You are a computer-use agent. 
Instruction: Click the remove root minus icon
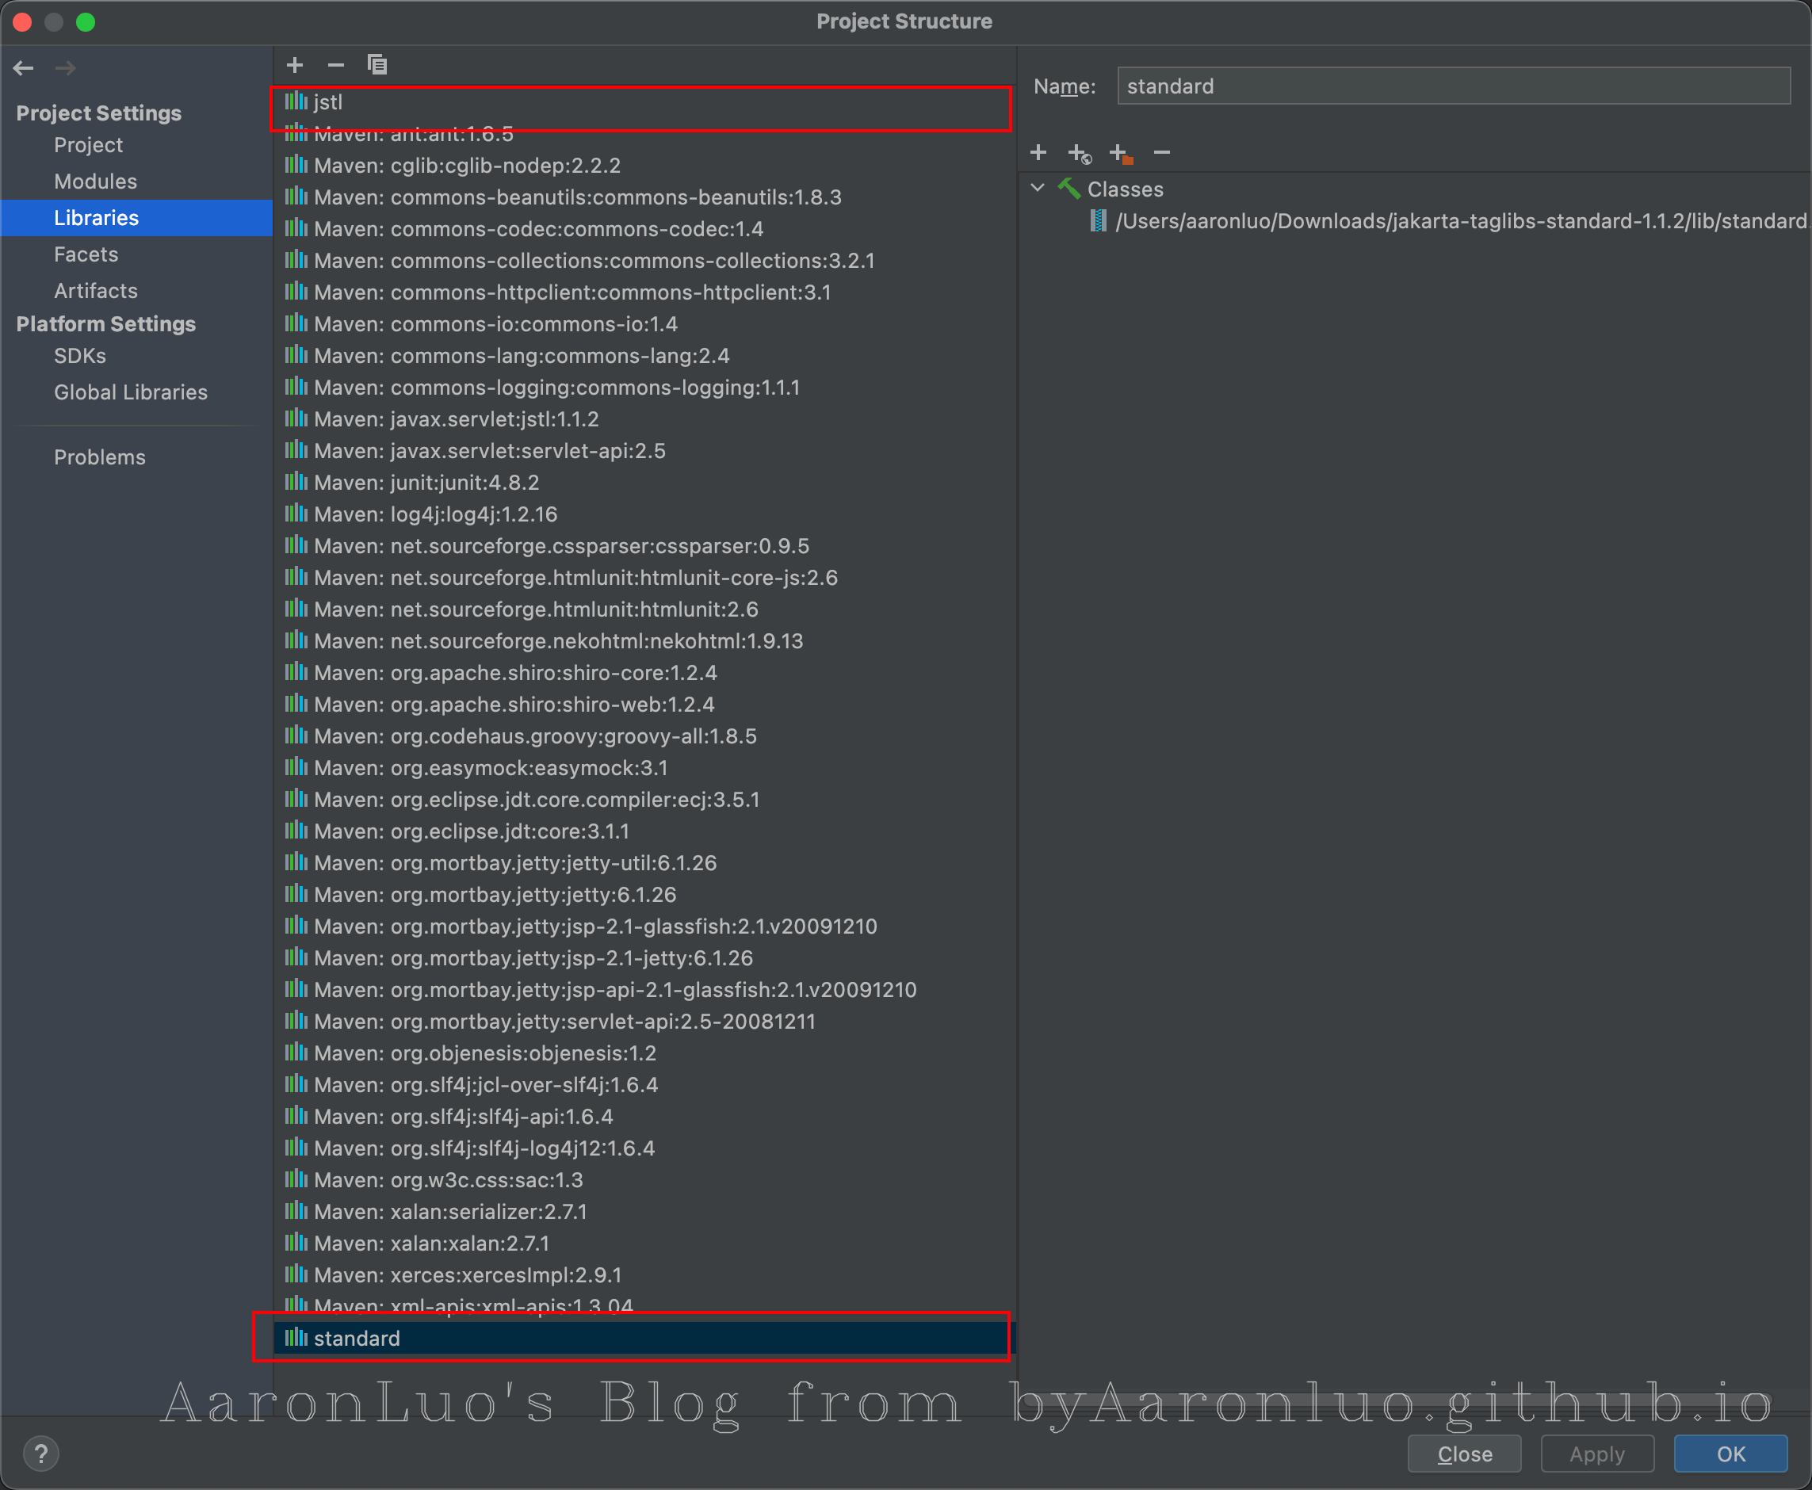tap(1161, 153)
